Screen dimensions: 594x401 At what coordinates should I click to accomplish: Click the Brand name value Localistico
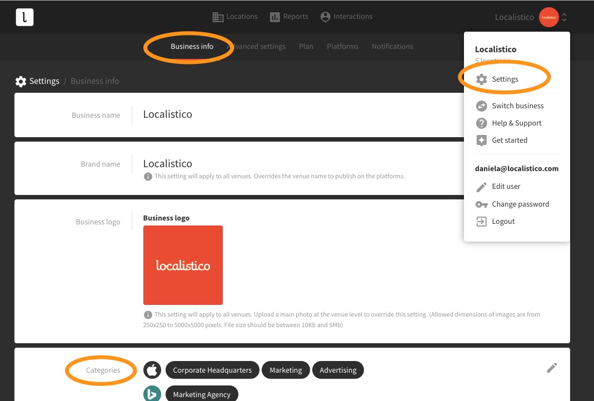click(x=167, y=164)
